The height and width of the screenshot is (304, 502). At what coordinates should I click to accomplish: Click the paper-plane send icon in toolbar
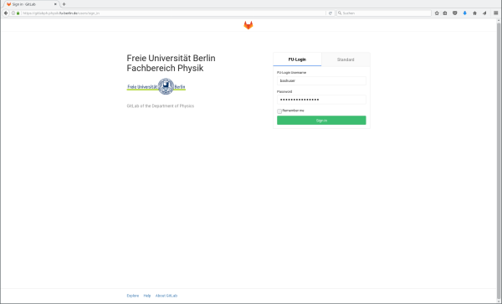[x=484, y=13]
